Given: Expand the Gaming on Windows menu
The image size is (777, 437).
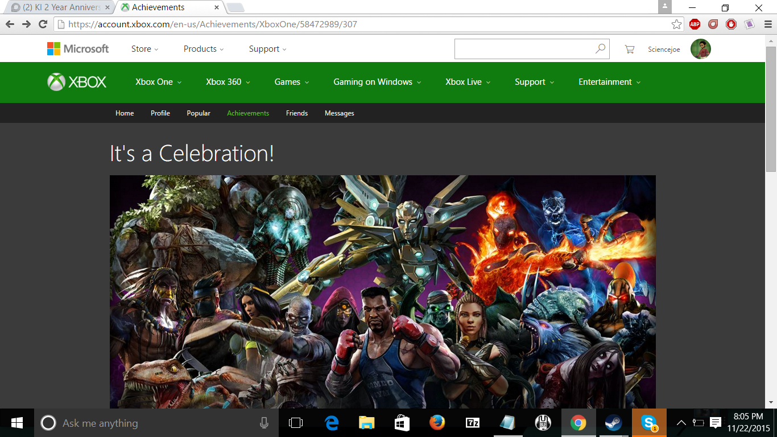Looking at the screenshot, I should tap(377, 82).
